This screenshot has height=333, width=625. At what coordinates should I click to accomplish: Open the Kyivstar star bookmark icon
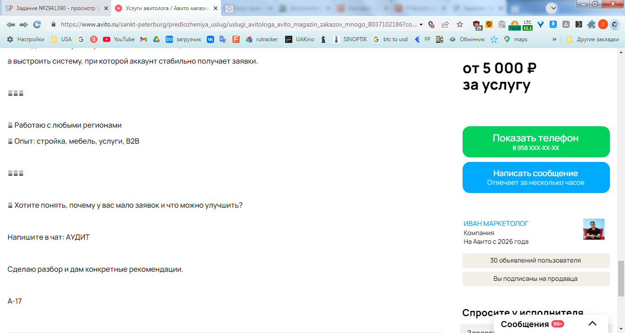(494, 39)
